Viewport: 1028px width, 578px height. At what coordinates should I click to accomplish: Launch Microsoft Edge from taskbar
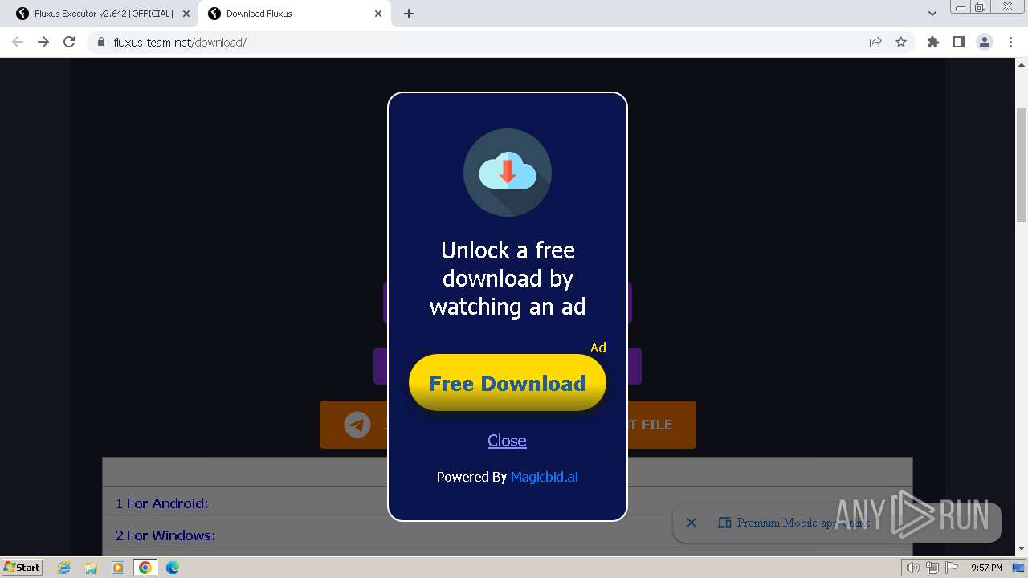click(x=173, y=568)
